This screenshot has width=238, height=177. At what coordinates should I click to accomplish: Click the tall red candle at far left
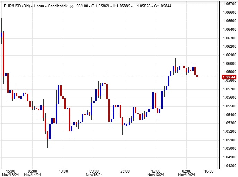3,54
